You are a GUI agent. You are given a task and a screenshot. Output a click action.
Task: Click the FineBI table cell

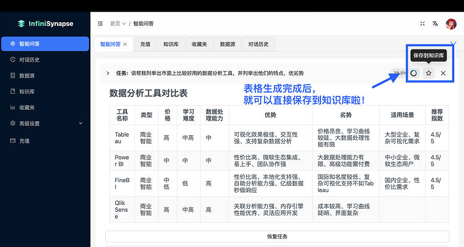(x=122, y=183)
